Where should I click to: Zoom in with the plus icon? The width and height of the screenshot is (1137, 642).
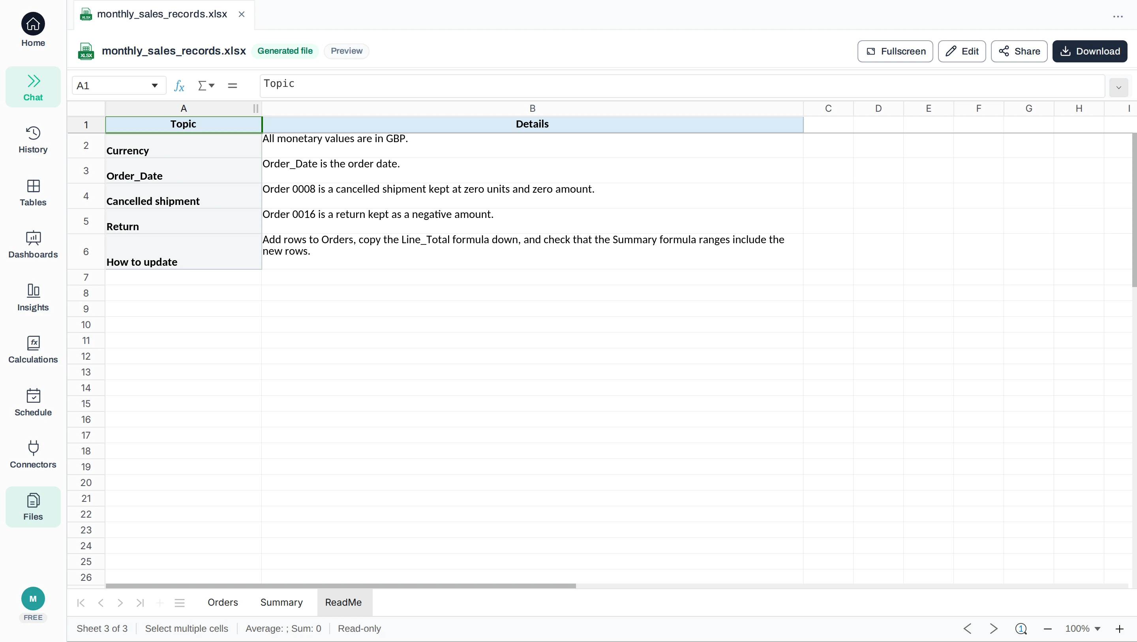pyautogui.click(x=1119, y=629)
